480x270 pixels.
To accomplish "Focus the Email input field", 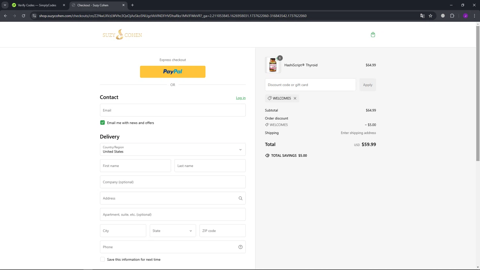I will (173, 110).
